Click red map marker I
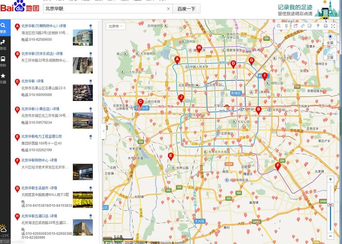The image size is (342, 244). point(265,76)
